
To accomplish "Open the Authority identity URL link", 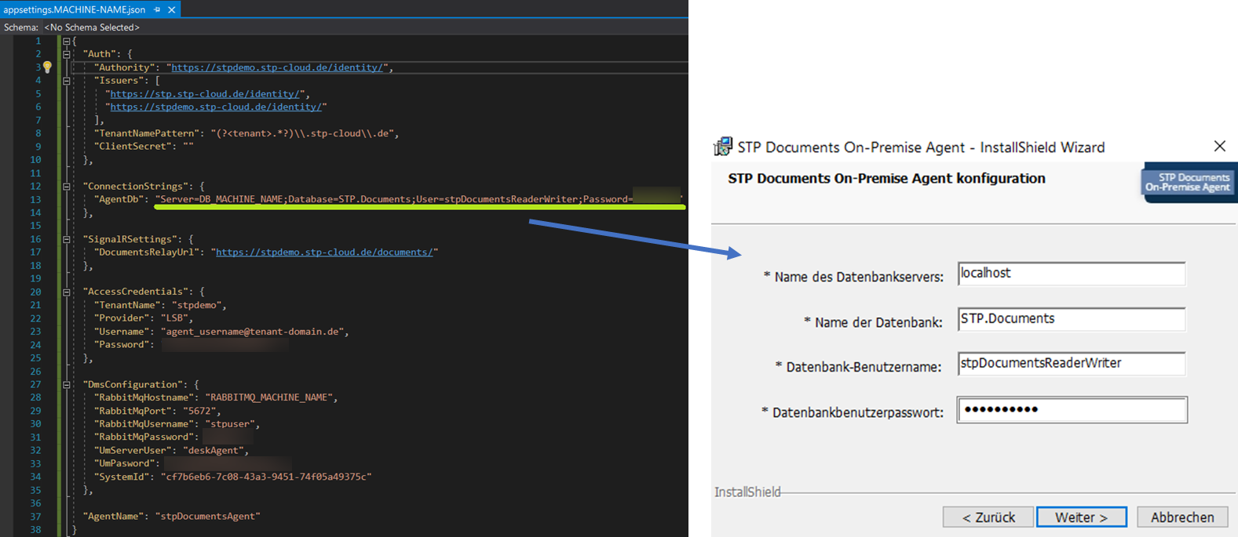I will [x=277, y=67].
